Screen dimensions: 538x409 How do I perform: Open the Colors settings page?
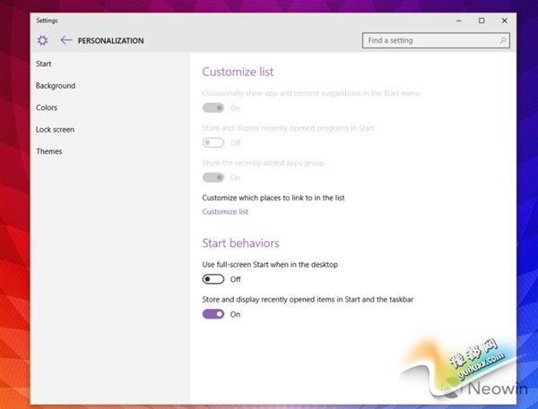click(x=47, y=107)
